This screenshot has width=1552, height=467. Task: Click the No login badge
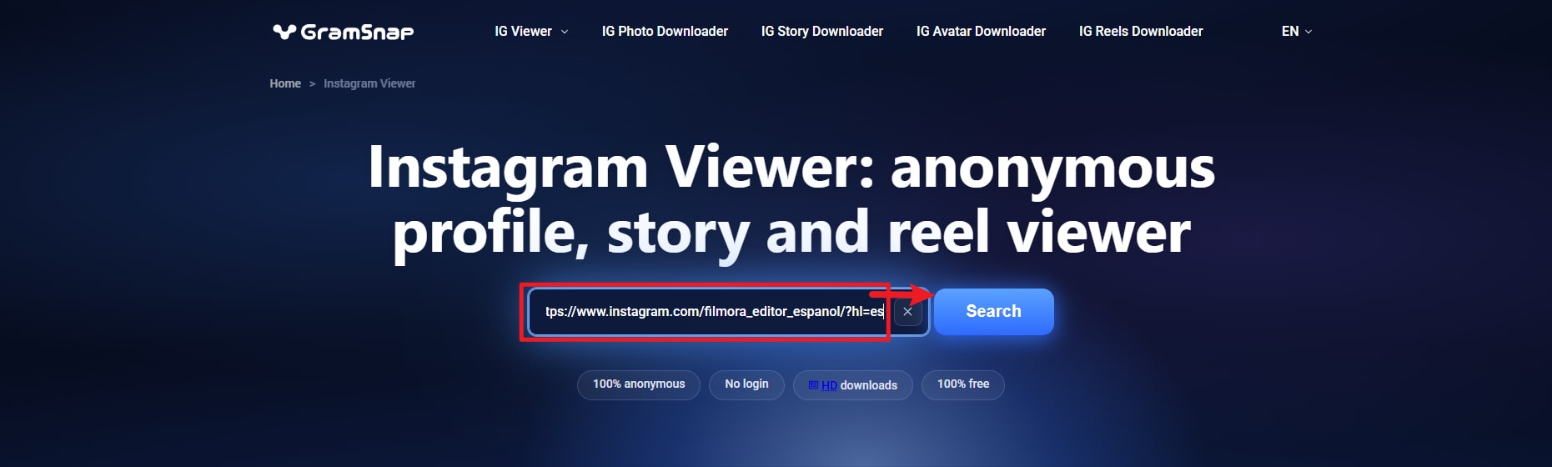coord(746,384)
